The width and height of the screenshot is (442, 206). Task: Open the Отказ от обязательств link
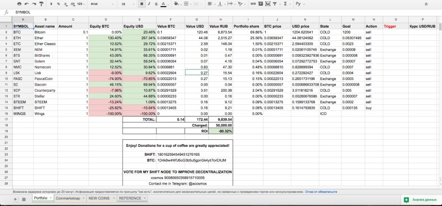pos(321,192)
